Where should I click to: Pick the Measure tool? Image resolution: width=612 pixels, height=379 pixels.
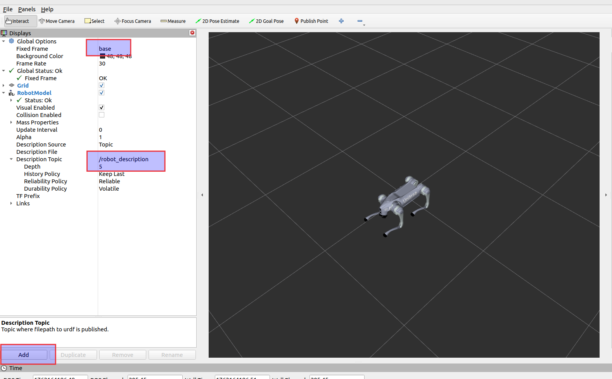coord(173,21)
